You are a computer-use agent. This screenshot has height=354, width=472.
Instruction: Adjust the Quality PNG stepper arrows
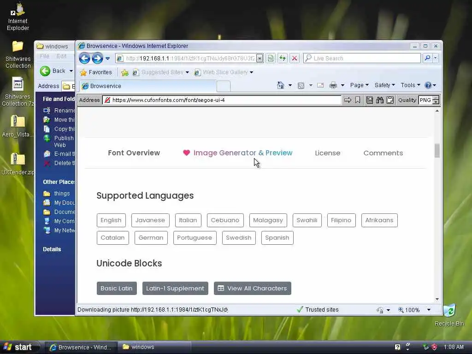[436, 100]
